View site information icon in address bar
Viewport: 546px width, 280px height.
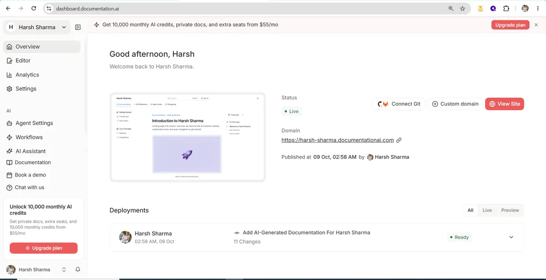[49, 8]
